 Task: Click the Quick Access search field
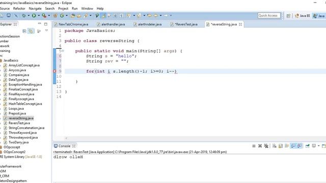click(x=269, y=16)
